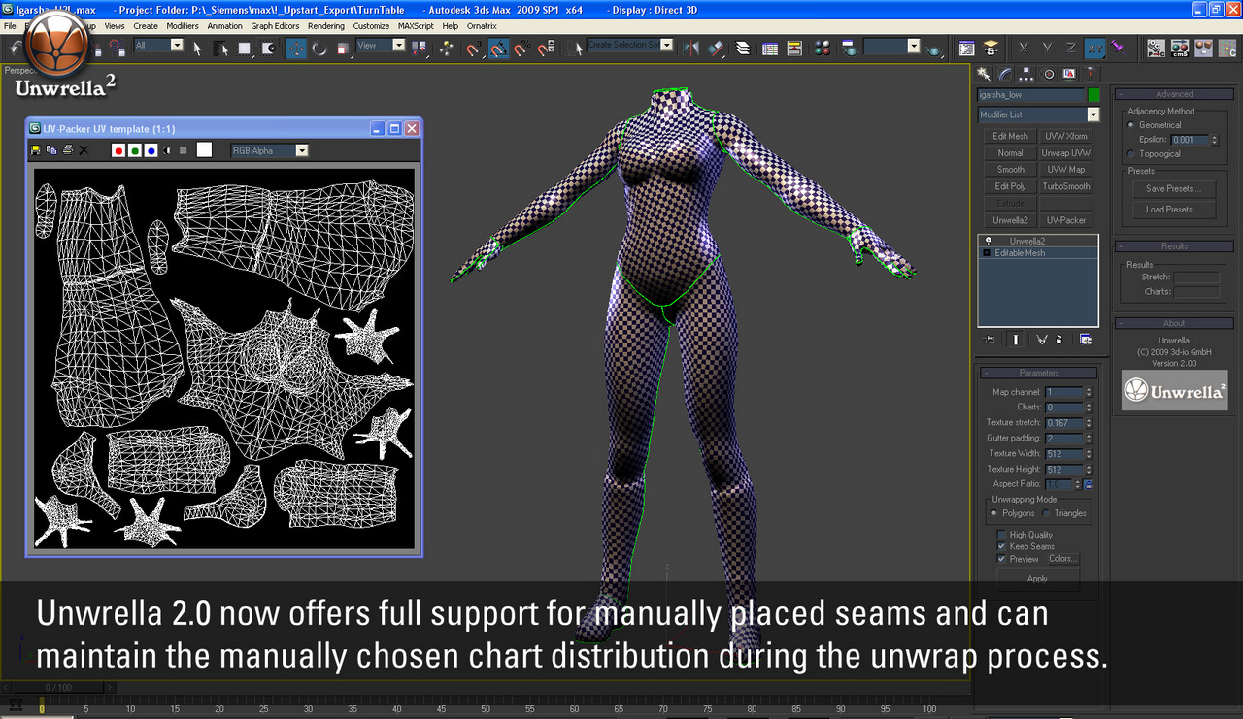
Task: Open the Animation menu
Action: click(225, 26)
